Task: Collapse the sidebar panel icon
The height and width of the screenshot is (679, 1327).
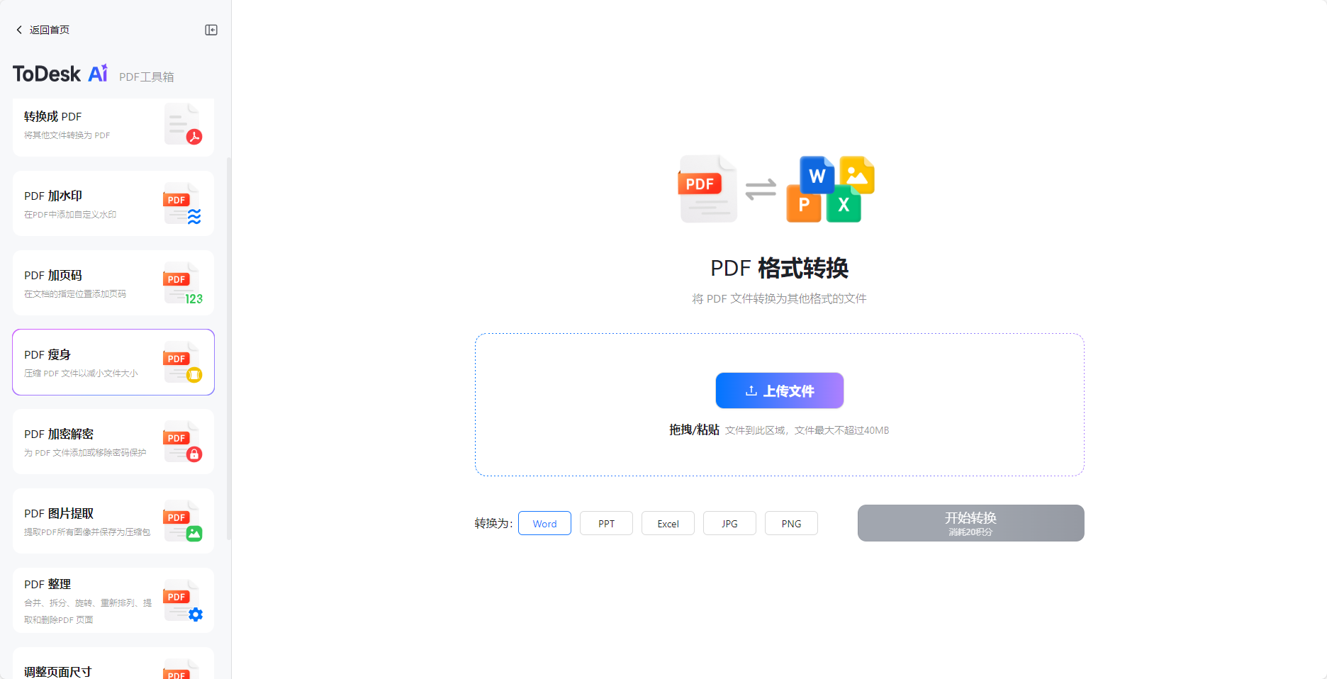Action: [x=211, y=30]
